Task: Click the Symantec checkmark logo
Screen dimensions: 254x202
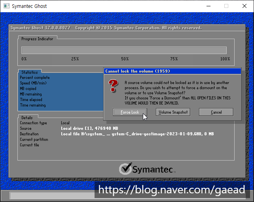Action: tap(126, 169)
